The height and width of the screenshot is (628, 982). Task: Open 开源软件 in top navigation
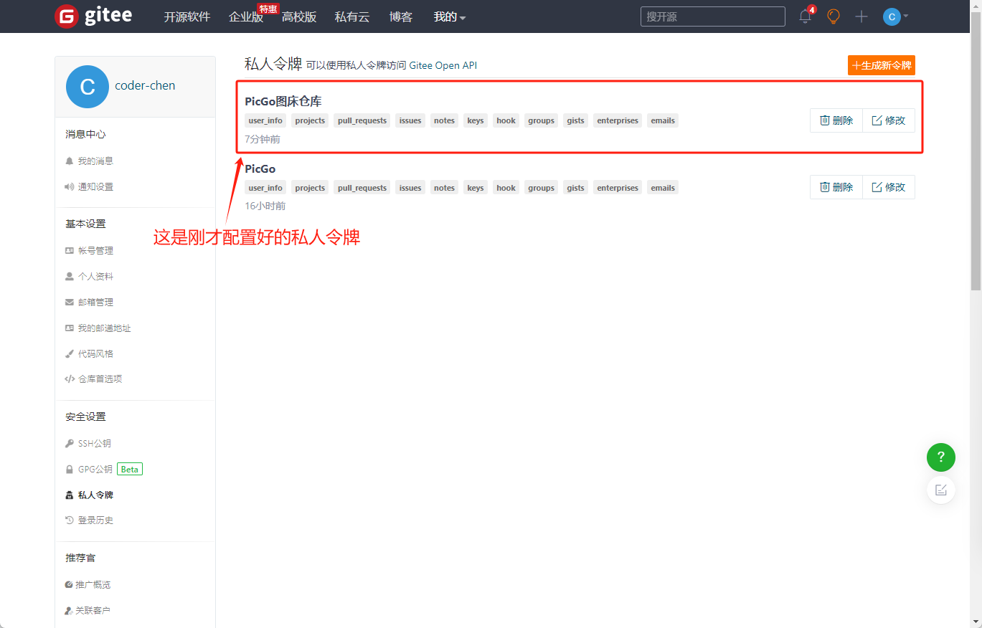[187, 16]
